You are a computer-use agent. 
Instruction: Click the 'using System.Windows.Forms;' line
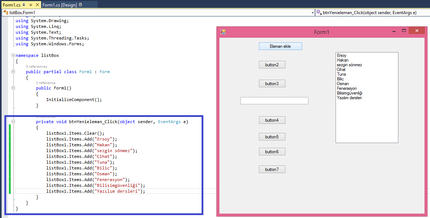(x=50, y=44)
